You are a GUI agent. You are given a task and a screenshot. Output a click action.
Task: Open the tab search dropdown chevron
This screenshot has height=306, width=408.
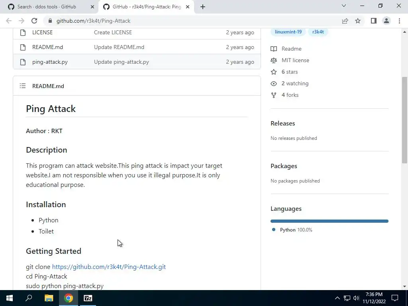coord(344,6)
